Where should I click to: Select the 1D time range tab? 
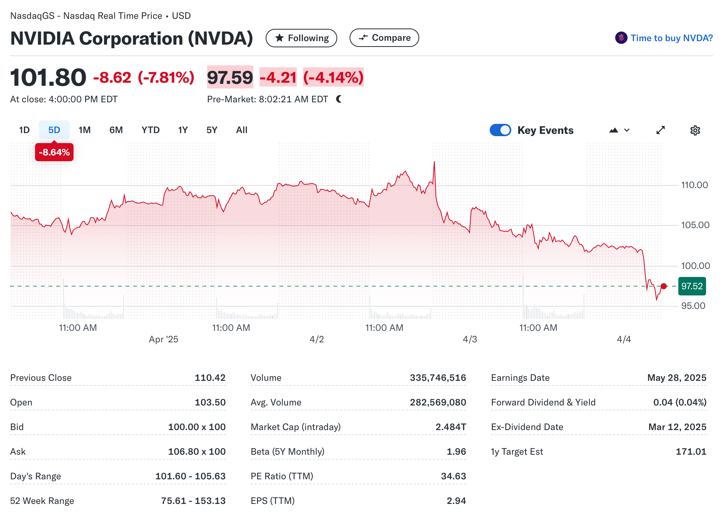(x=24, y=130)
